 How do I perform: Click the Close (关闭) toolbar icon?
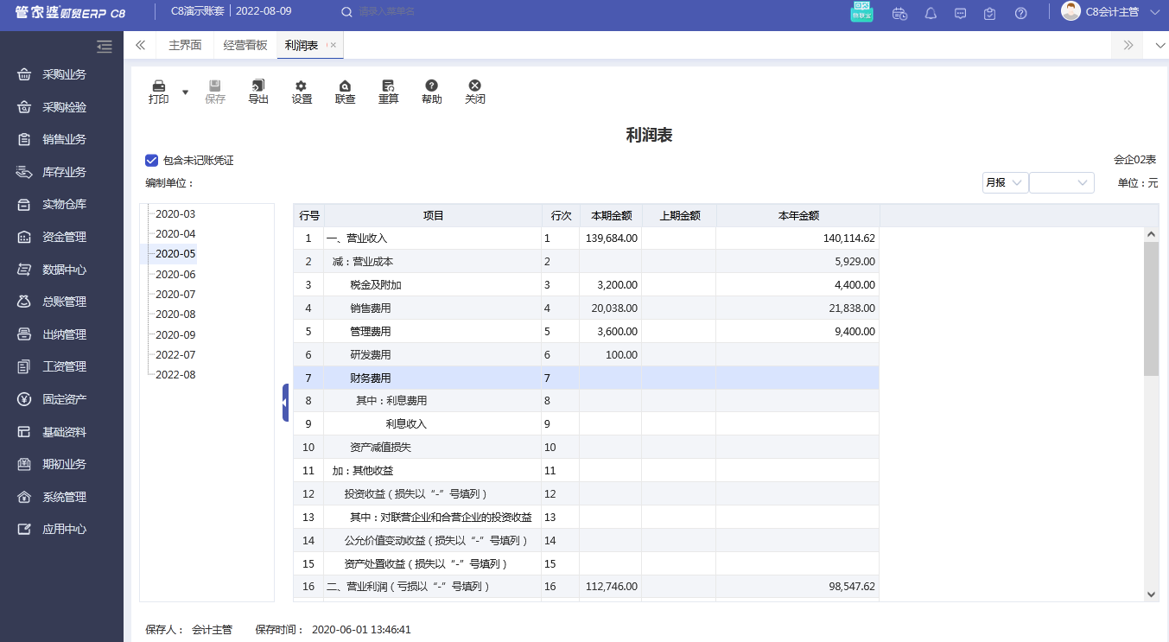(474, 86)
